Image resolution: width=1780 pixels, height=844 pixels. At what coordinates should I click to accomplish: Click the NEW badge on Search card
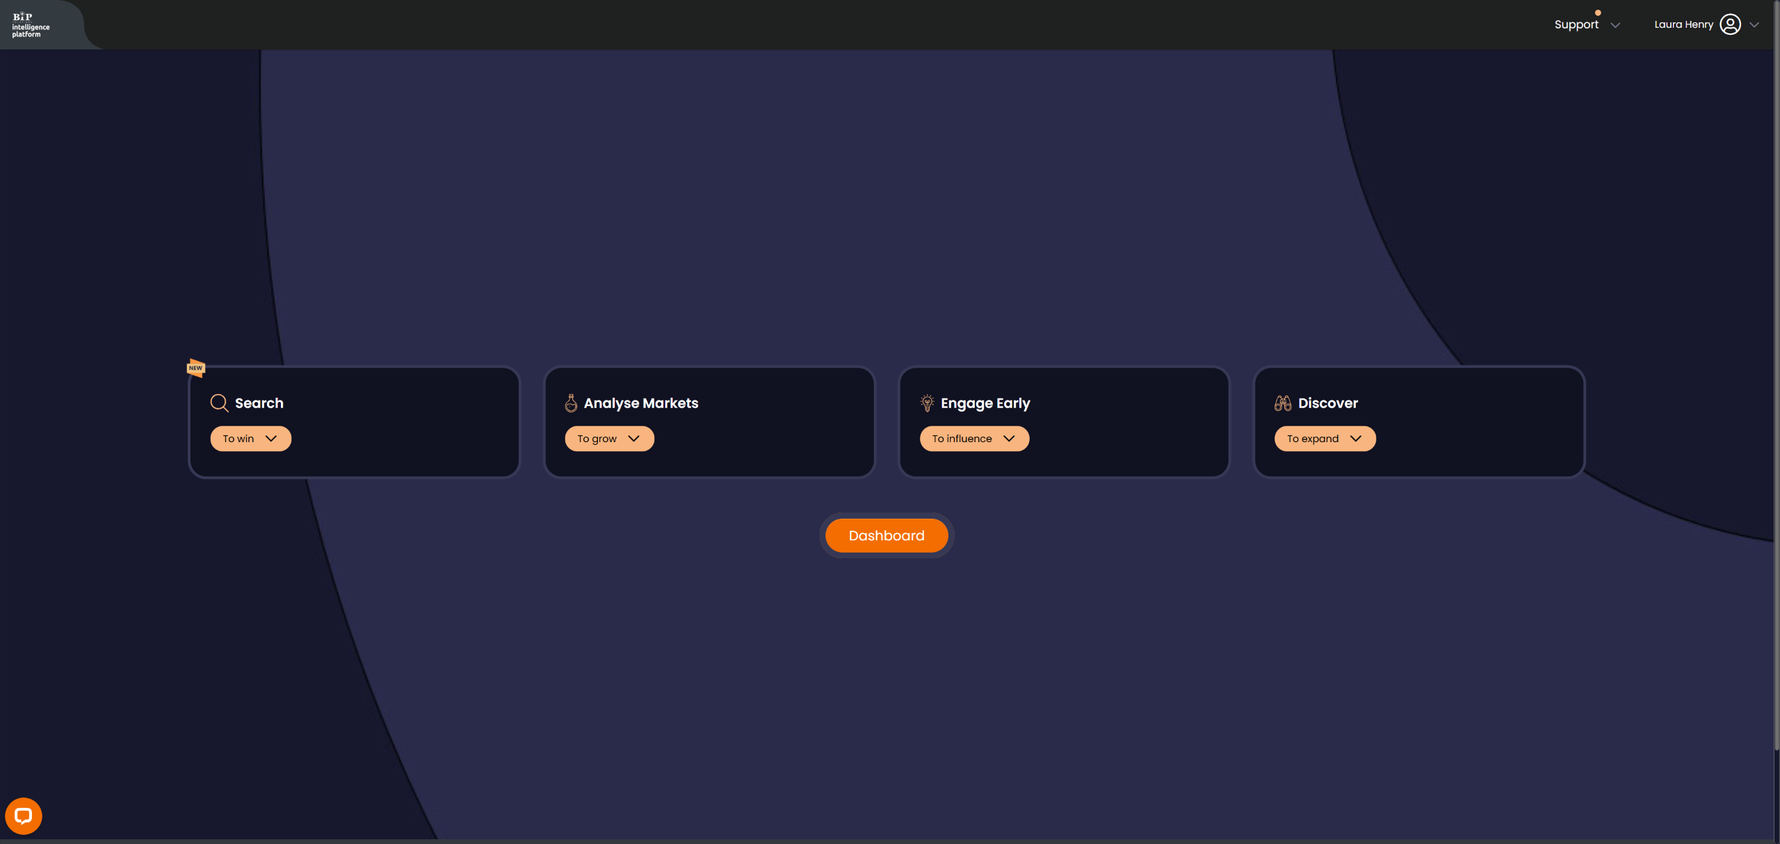click(x=196, y=368)
